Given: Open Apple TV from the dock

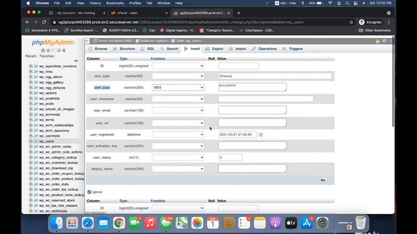Looking at the screenshot, I should (x=291, y=223).
